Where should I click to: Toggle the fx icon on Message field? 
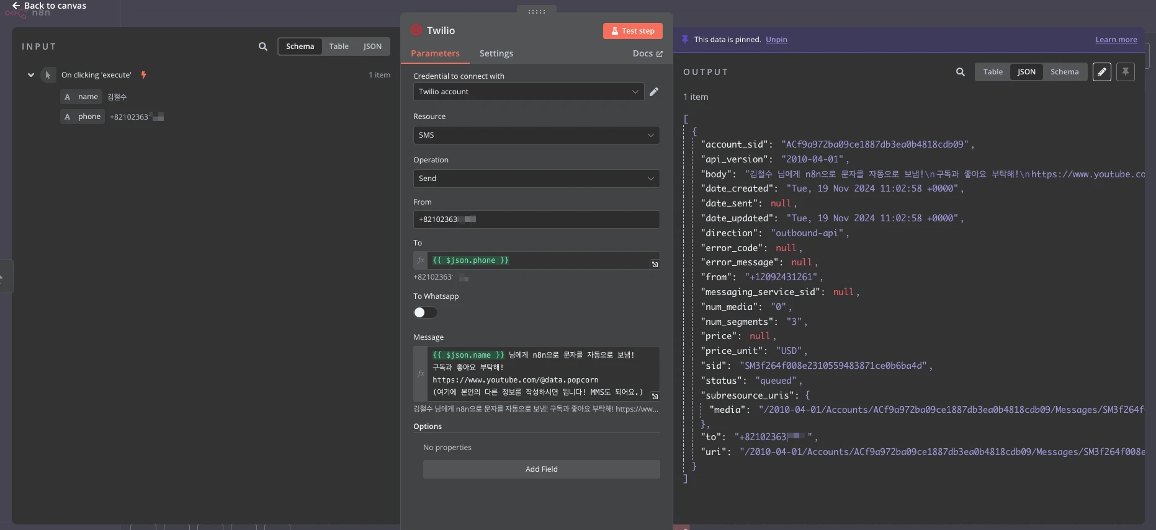(421, 374)
